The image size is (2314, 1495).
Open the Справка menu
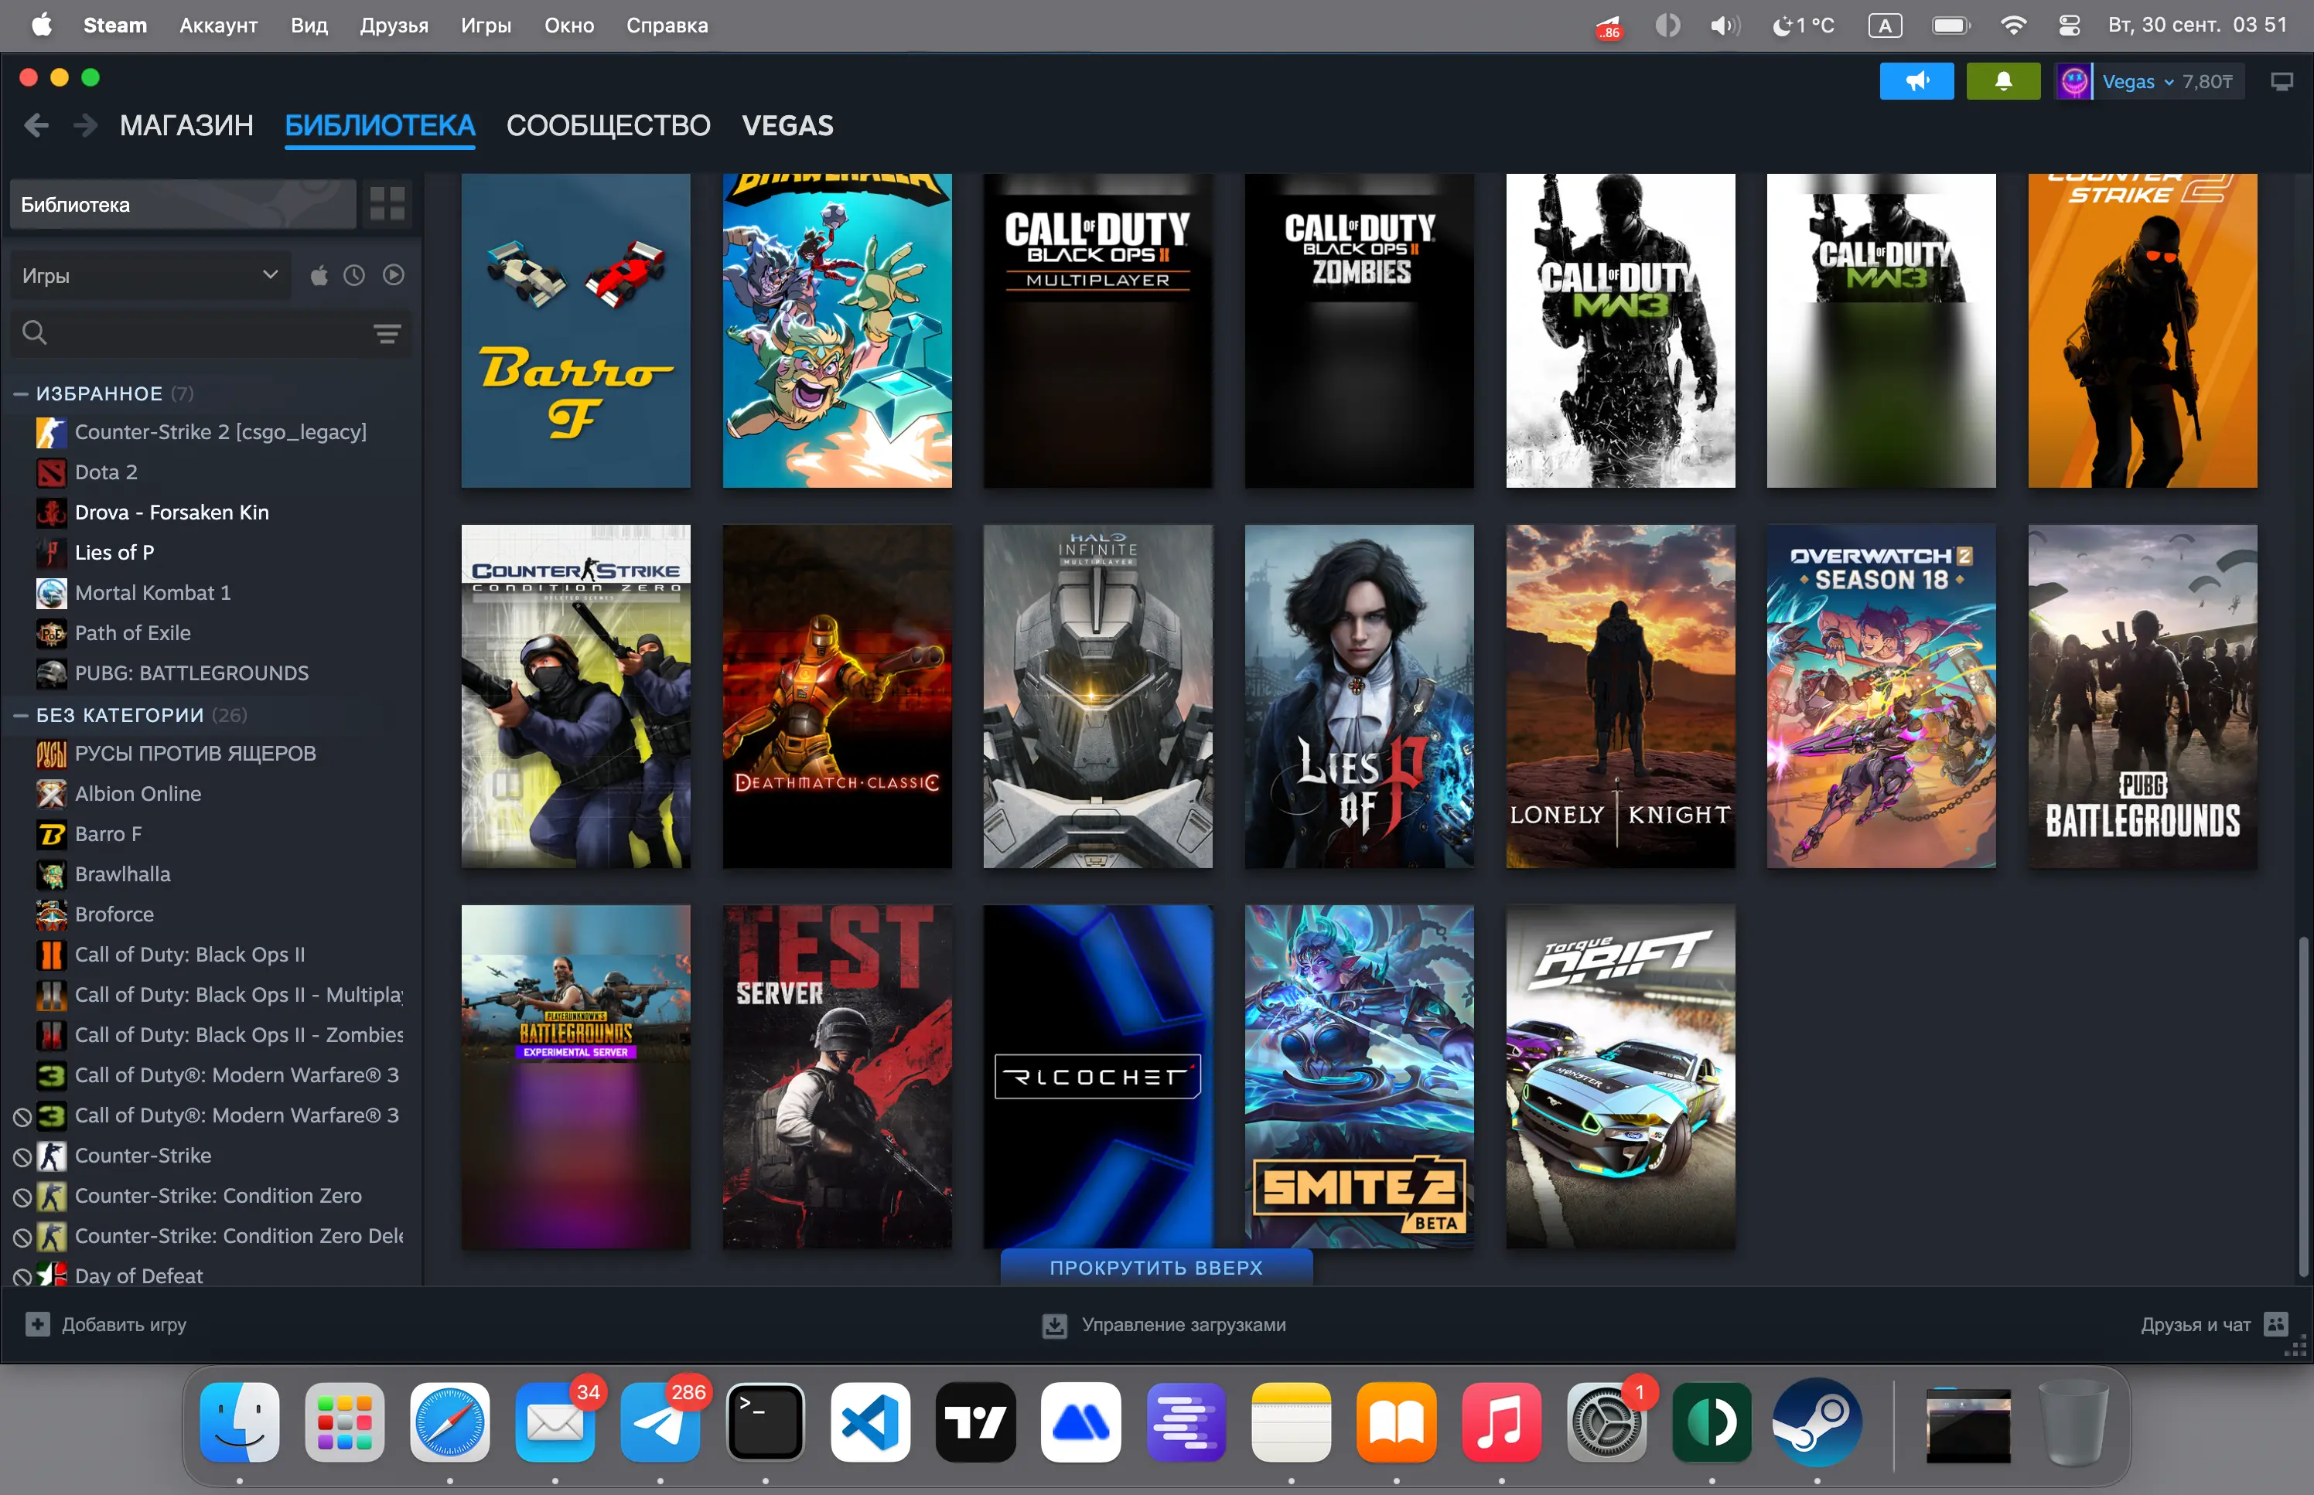tap(667, 26)
